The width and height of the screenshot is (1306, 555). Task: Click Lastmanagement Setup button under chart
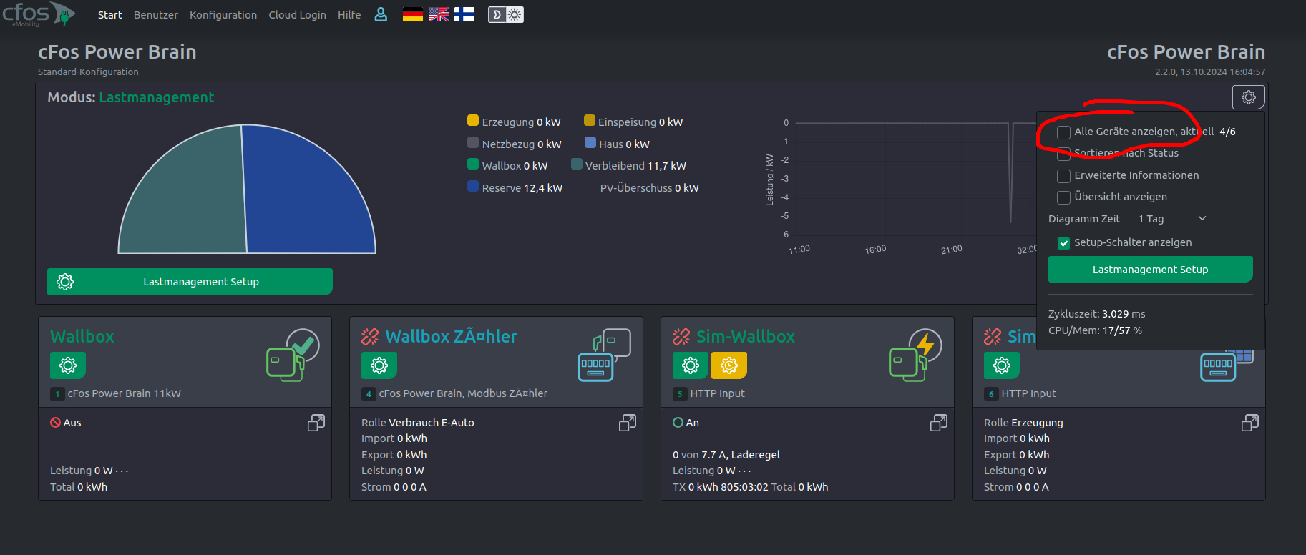click(190, 282)
